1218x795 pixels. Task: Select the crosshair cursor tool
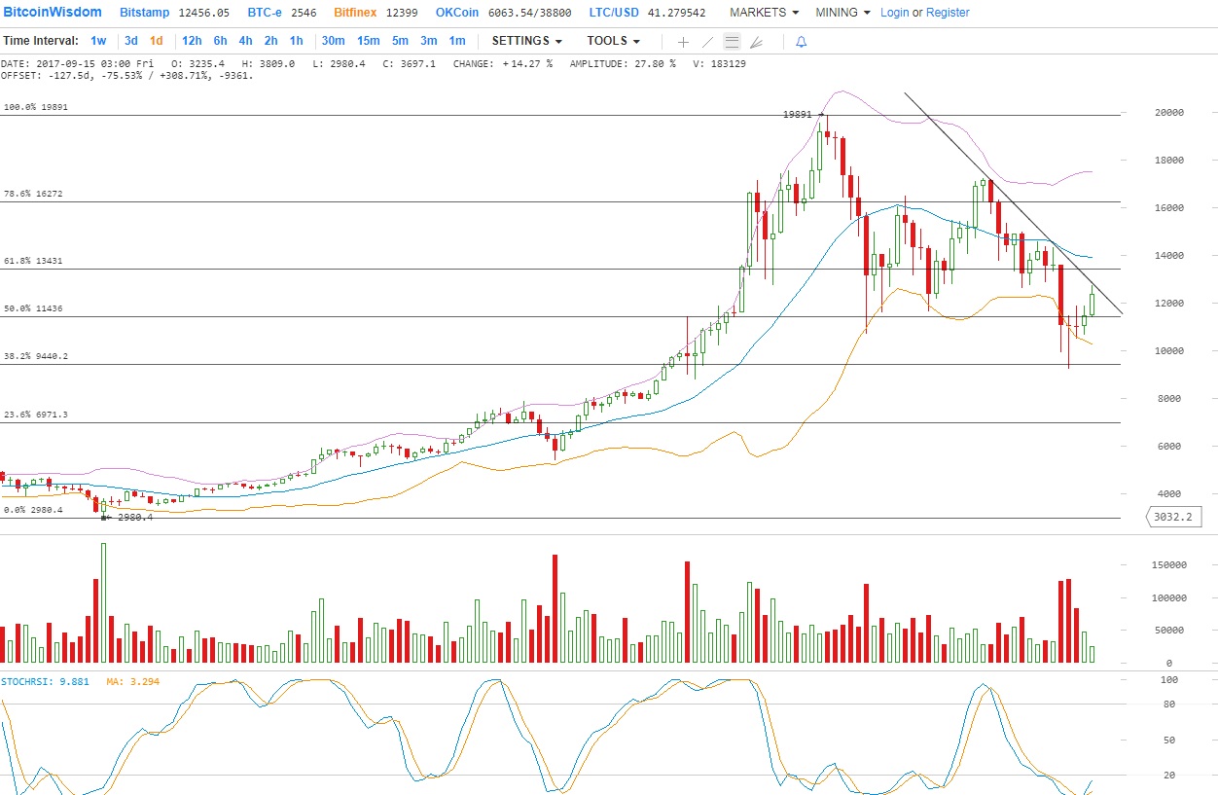[x=683, y=42]
